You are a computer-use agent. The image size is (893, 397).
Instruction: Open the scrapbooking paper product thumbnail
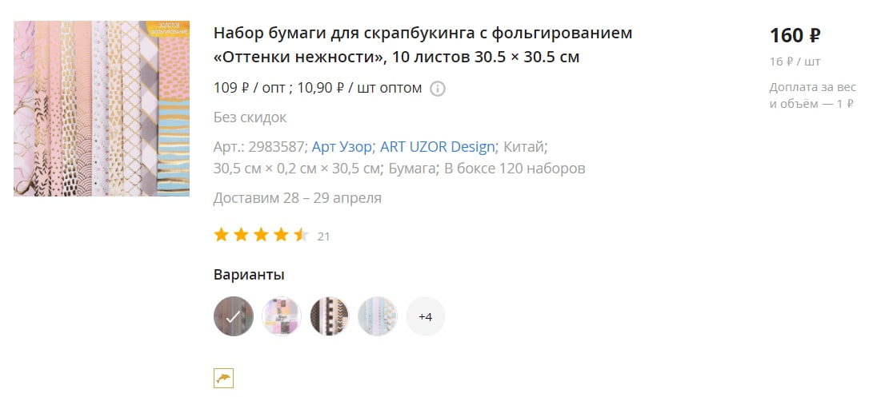pyautogui.click(x=102, y=109)
